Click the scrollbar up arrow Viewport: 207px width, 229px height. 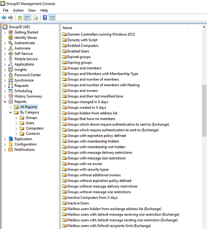click(204, 27)
